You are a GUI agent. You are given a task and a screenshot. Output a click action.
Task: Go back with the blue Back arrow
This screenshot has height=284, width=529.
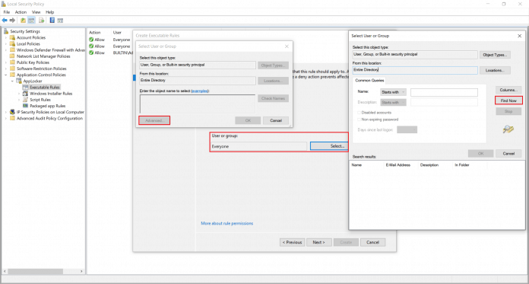click(x=5, y=21)
